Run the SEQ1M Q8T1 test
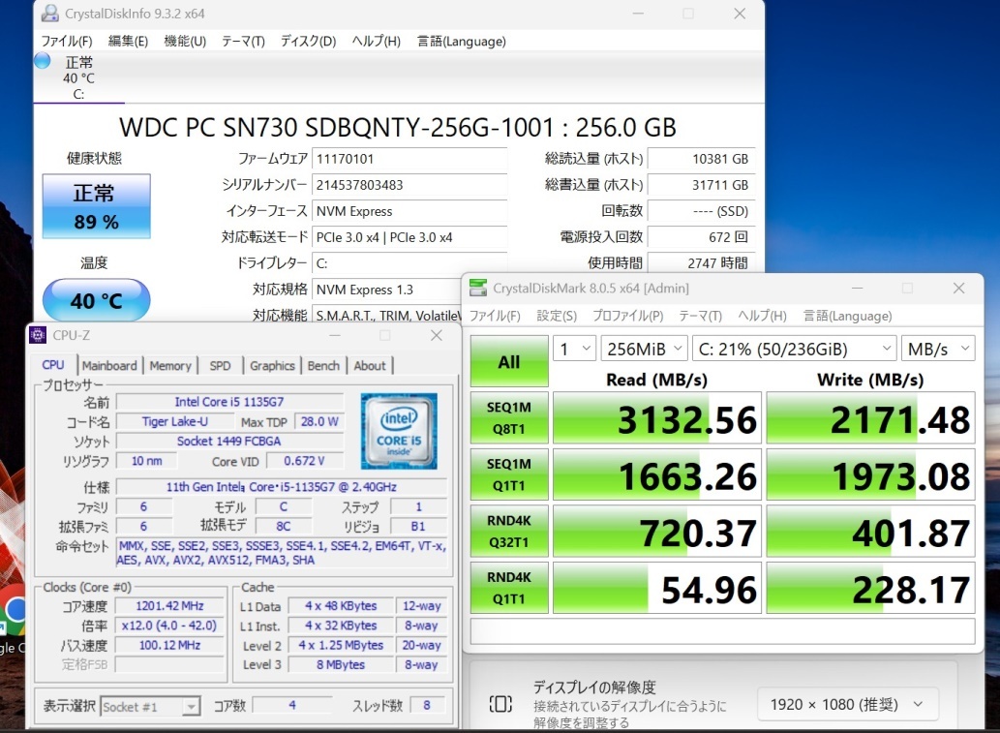The image size is (1000, 733). pyautogui.click(x=509, y=418)
